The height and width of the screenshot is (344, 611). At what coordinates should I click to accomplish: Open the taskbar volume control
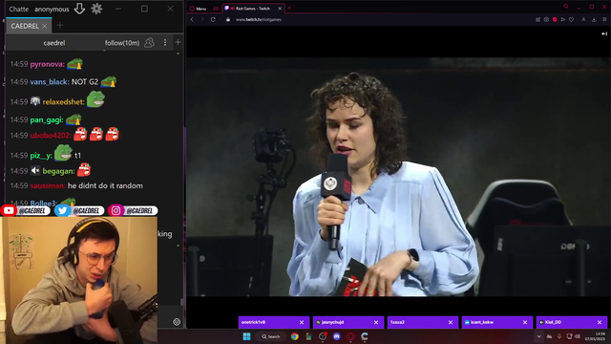(x=578, y=336)
